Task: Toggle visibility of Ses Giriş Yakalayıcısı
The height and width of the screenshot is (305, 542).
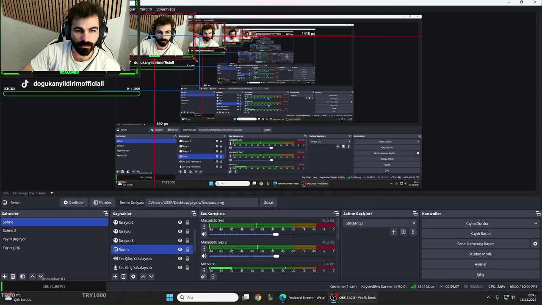Action: click(180, 267)
